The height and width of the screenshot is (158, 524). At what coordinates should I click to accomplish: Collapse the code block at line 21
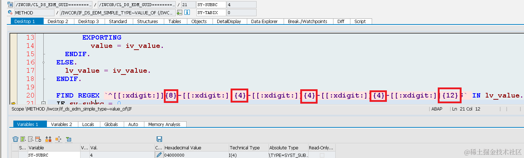tap(43, 103)
